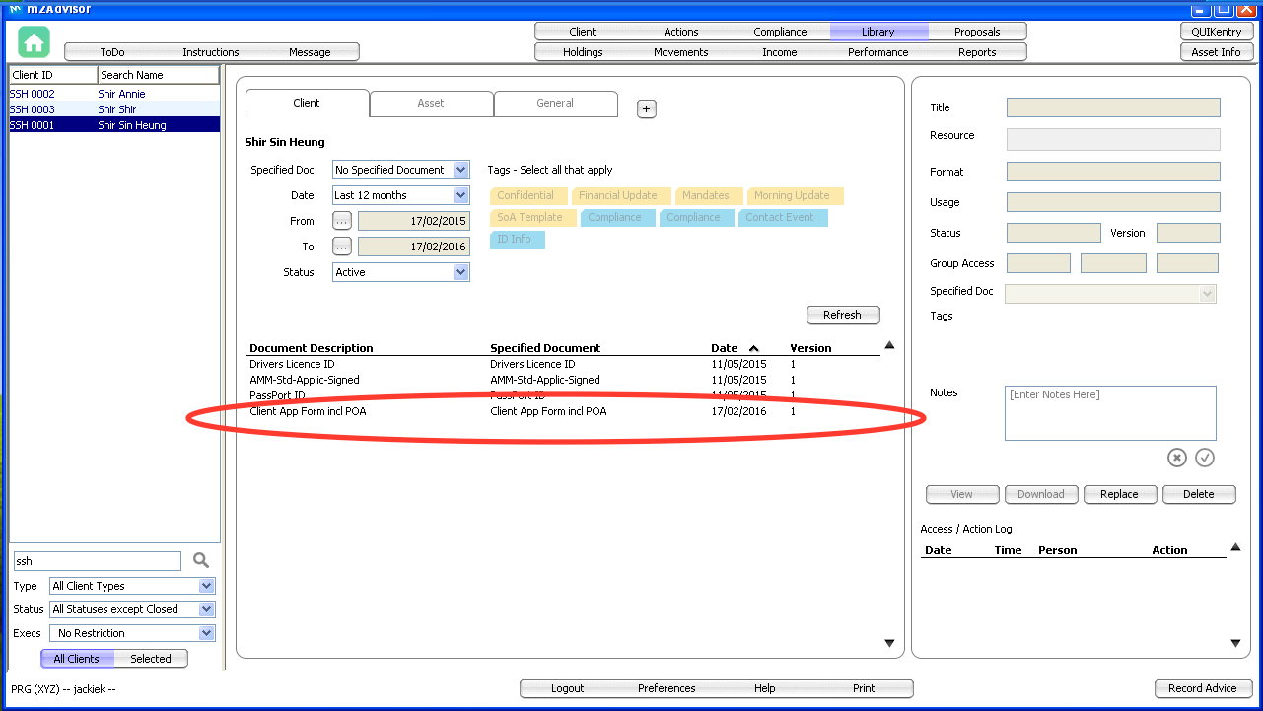
Task: Click the Refresh button
Action: click(x=842, y=315)
